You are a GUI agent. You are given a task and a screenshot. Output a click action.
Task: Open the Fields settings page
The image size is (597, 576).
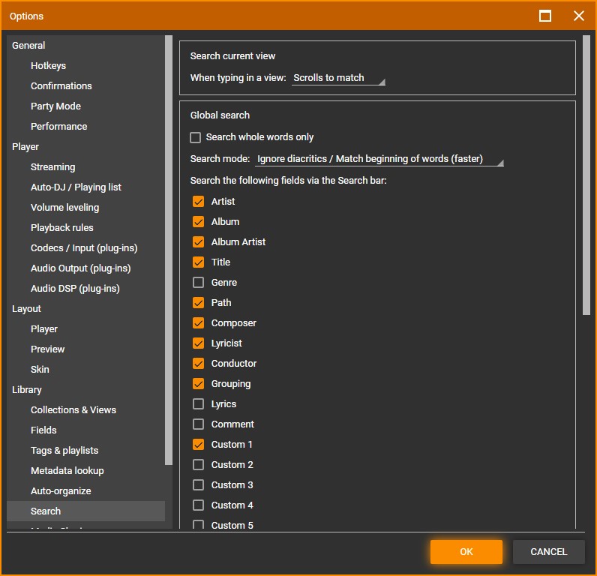pos(43,430)
